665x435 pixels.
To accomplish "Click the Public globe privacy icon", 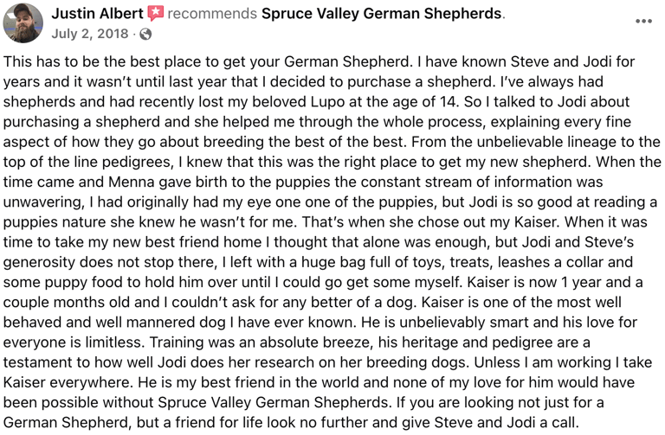I will tap(145, 35).
